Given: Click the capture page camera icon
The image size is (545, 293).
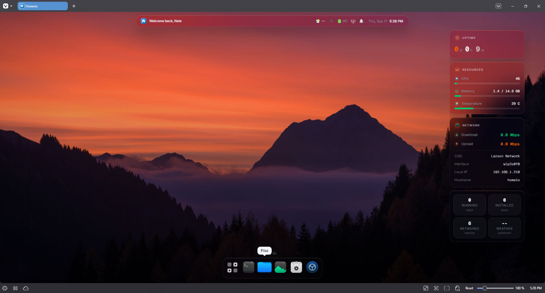Looking at the screenshot, I should (x=436, y=288).
